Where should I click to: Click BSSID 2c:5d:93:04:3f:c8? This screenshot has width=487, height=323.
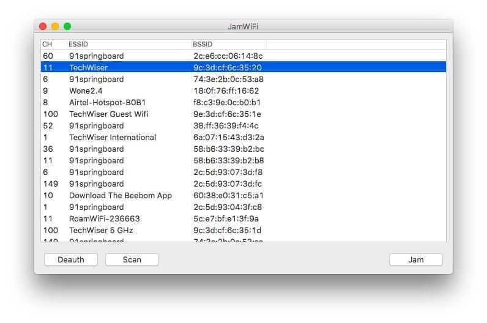coord(228,207)
